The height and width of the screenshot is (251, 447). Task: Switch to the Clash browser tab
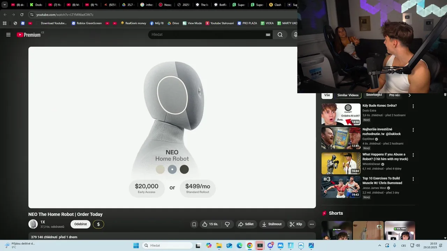click(x=275, y=5)
